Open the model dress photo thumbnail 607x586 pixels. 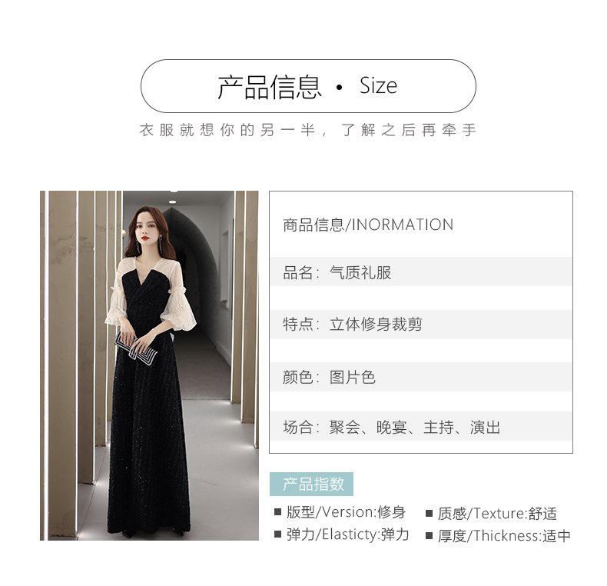(x=149, y=365)
